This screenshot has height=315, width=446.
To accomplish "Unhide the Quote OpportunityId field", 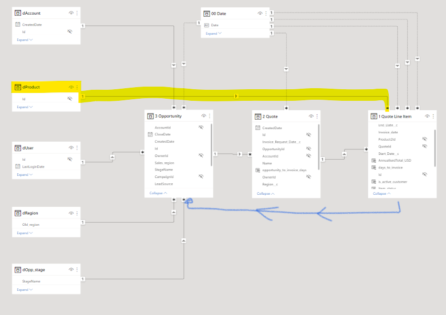I will (x=308, y=149).
